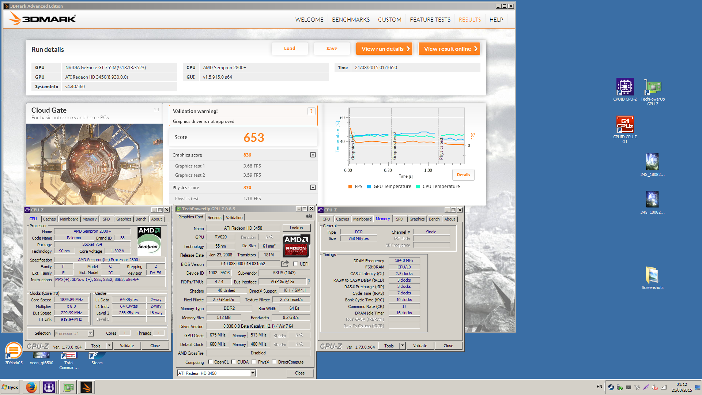The height and width of the screenshot is (395, 702).
Task: Click View run details button
Action: click(384, 49)
